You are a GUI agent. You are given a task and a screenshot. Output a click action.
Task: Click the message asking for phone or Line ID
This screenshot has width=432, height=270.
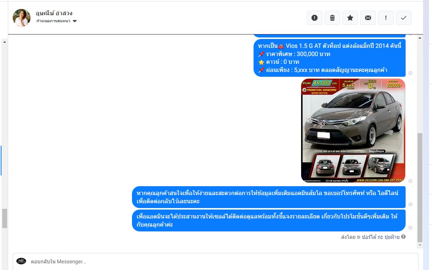(268, 197)
